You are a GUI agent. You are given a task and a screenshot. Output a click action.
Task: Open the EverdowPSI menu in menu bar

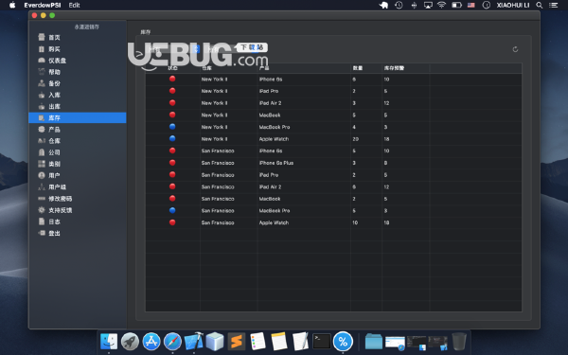pos(43,5)
